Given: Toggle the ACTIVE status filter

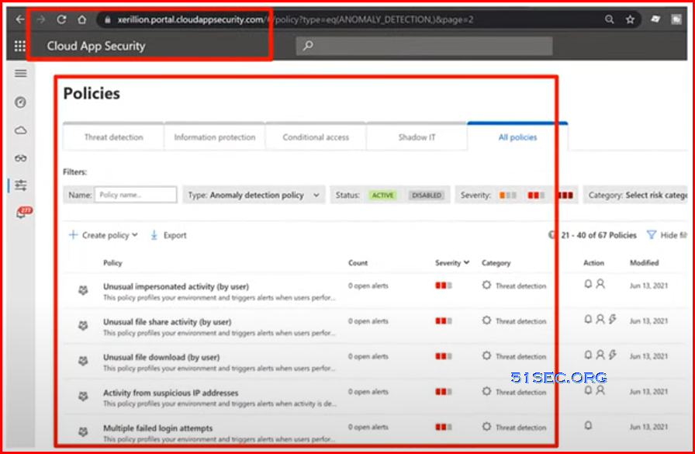Looking at the screenshot, I should pyautogui.click(x=382, y=195).
